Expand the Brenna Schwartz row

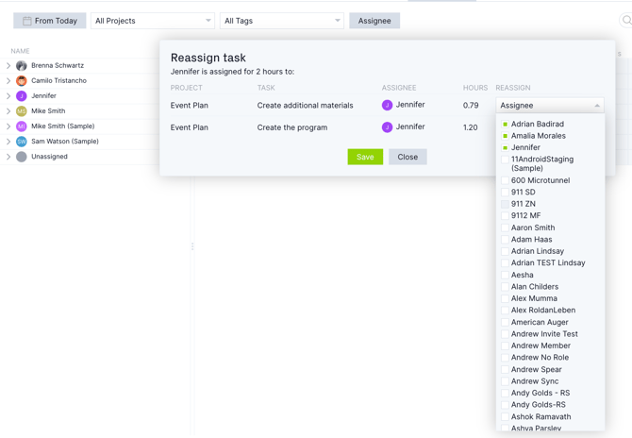[8, 65]
